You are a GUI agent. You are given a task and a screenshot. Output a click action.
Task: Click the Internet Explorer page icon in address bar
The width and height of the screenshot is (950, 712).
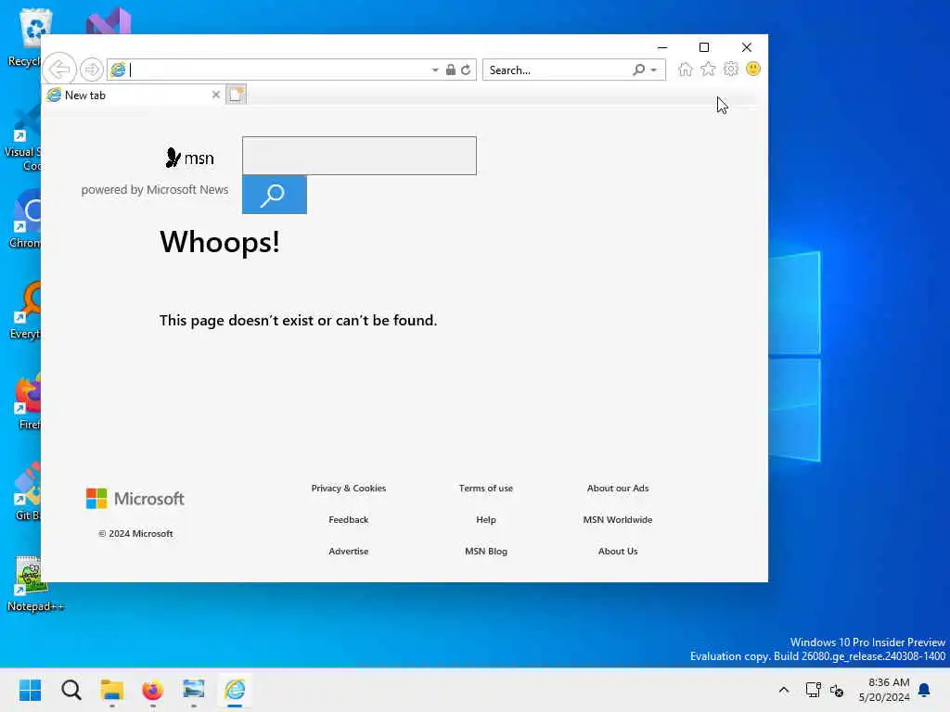tap(118, 70)
